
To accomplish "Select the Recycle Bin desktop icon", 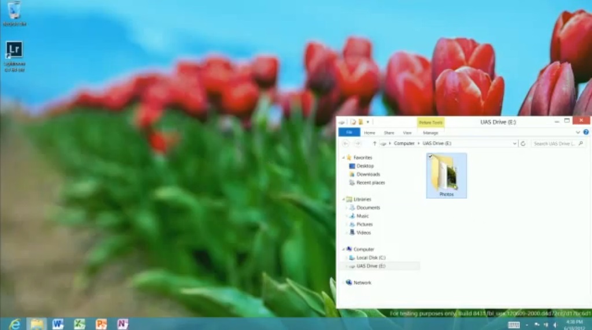I will coord(14,13).
